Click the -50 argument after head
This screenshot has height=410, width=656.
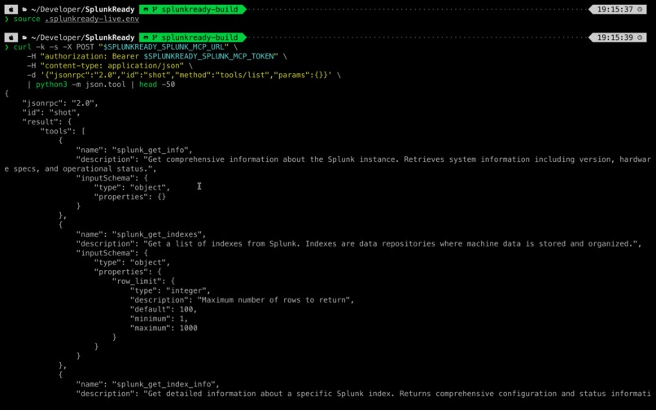point(168,85)
